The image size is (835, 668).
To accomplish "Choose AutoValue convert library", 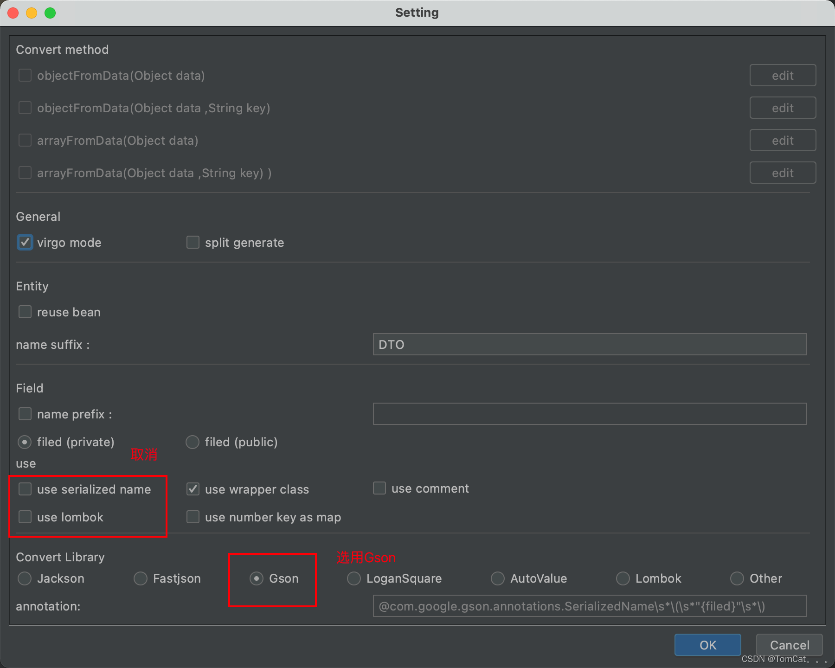I will tap(497, 578).
